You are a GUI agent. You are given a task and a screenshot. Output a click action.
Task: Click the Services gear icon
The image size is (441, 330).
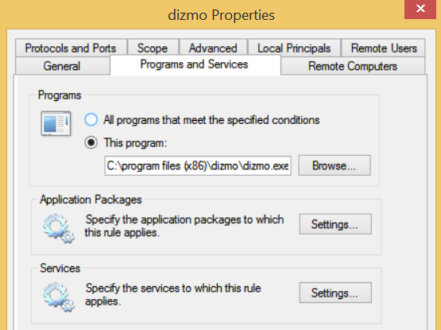point(59,297)
